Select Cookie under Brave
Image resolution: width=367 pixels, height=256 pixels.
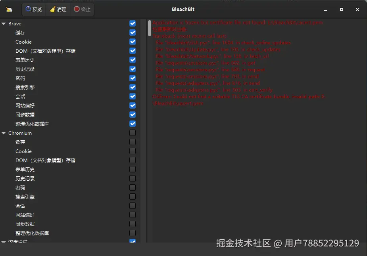click(23, 42)
